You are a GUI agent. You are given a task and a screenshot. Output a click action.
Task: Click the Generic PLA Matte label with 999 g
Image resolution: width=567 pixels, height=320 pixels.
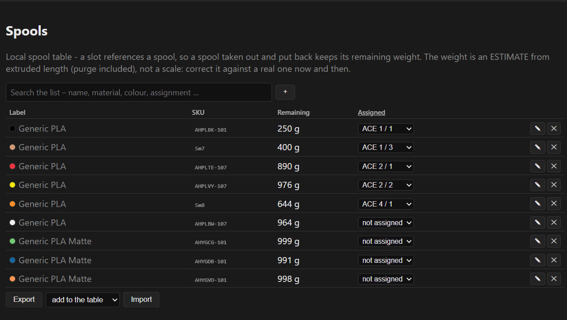[55, 241]
